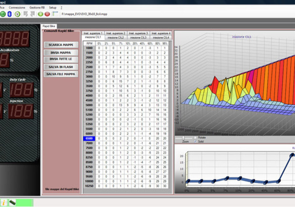
Task: Click the Bluetooth connection icon
Action: coord(10,14)
